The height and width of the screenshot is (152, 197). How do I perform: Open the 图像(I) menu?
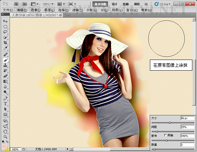pyautogui.click(x=36, y=10)
